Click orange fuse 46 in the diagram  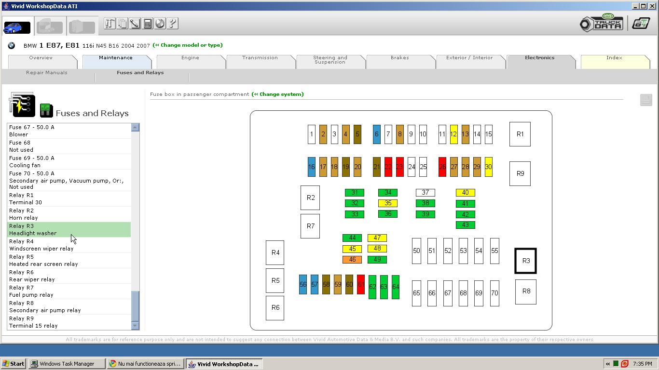[352, 260]
